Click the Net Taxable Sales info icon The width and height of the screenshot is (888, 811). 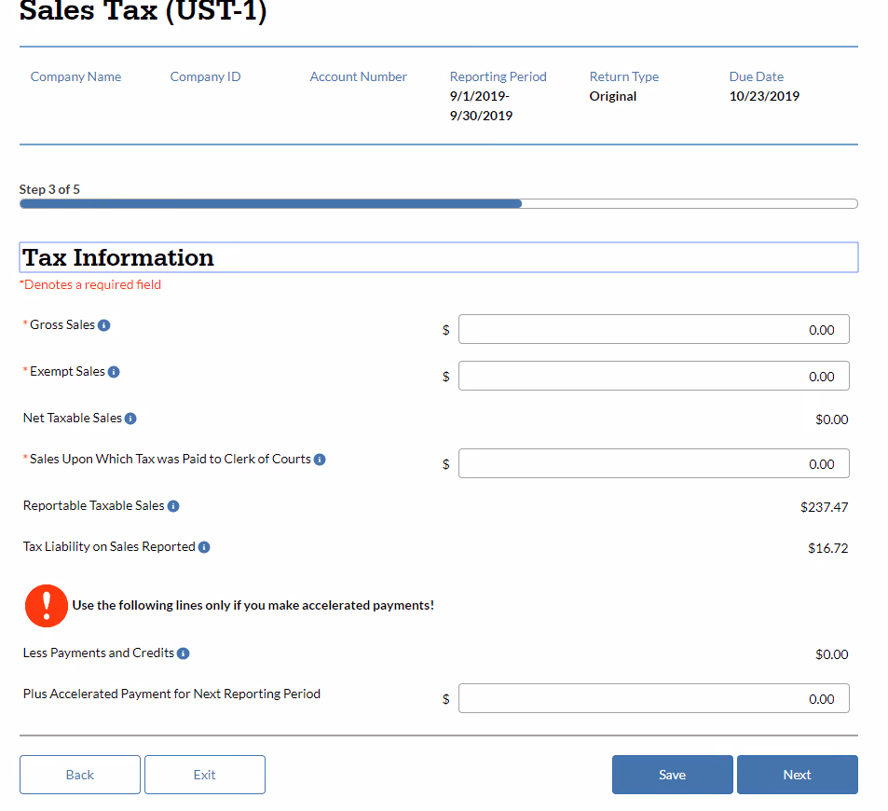click(130, 419)
